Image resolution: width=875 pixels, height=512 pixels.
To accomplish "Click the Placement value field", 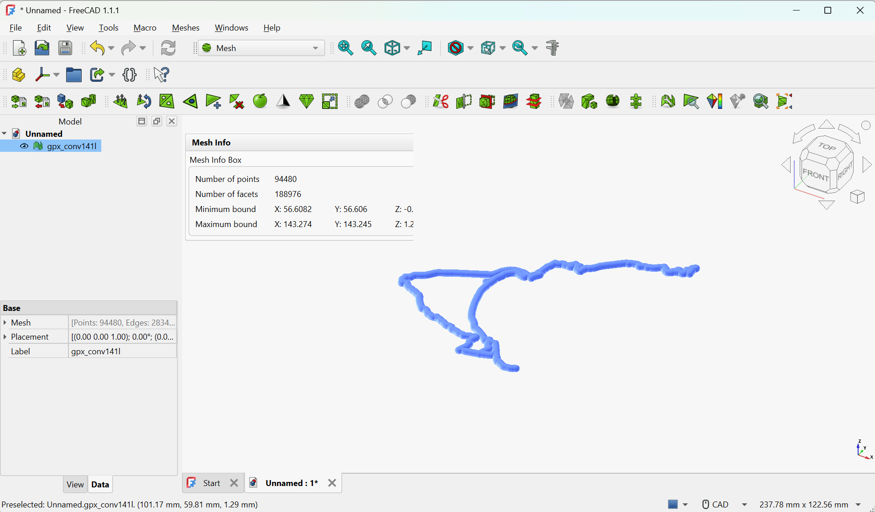I will click(x=122, y=336).
